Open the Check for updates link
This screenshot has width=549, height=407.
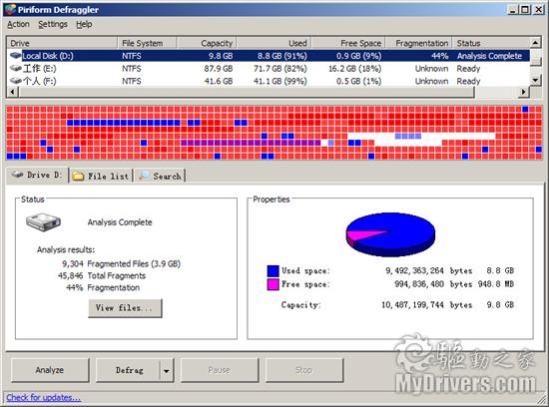43,398
